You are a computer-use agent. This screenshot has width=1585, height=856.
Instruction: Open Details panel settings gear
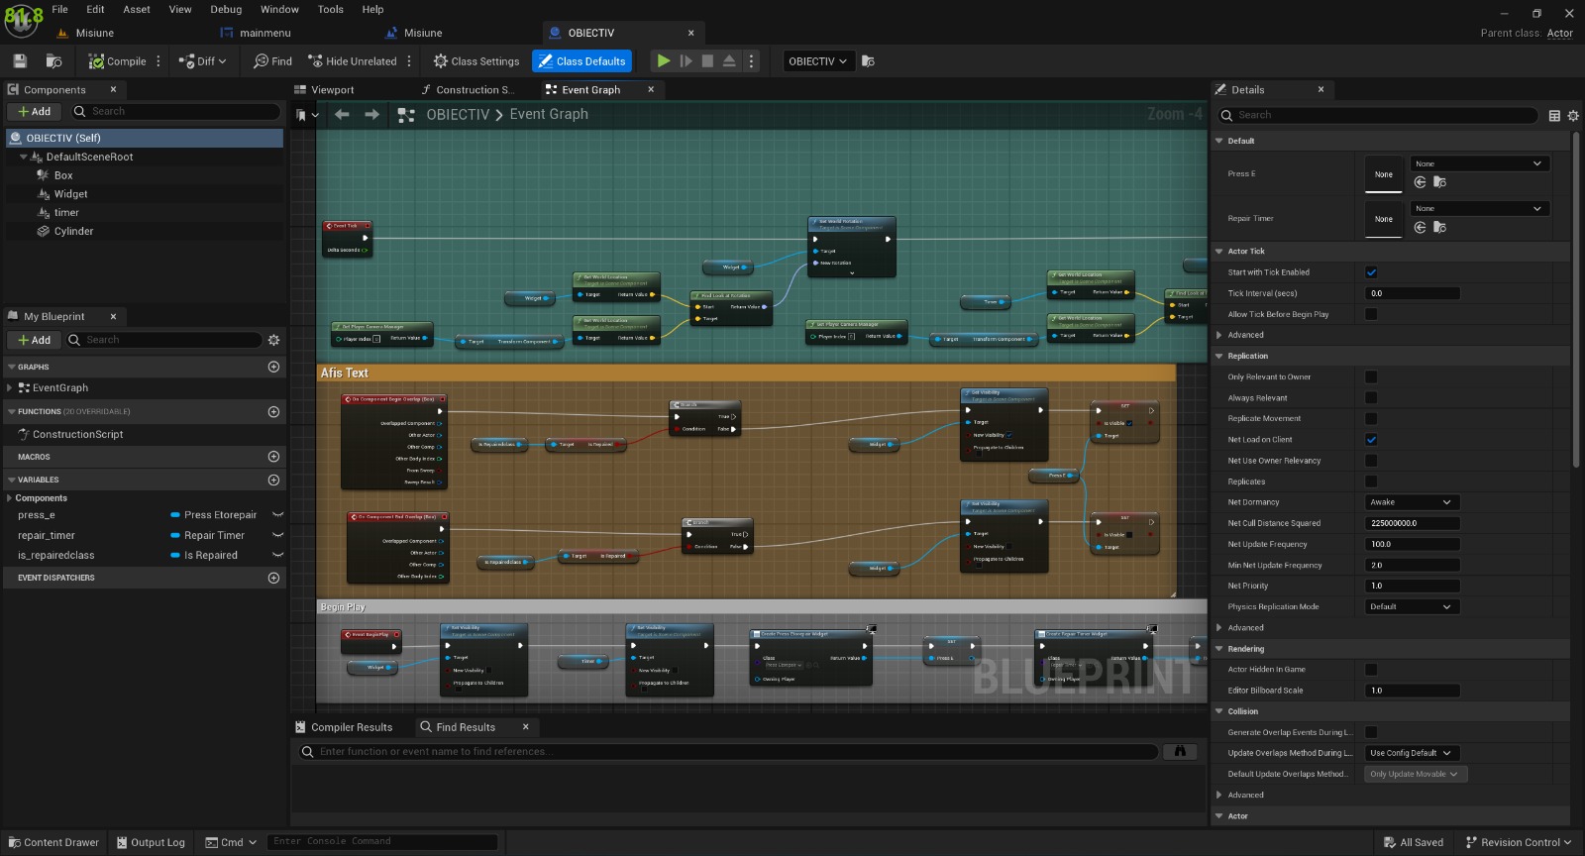[1573, 116]
